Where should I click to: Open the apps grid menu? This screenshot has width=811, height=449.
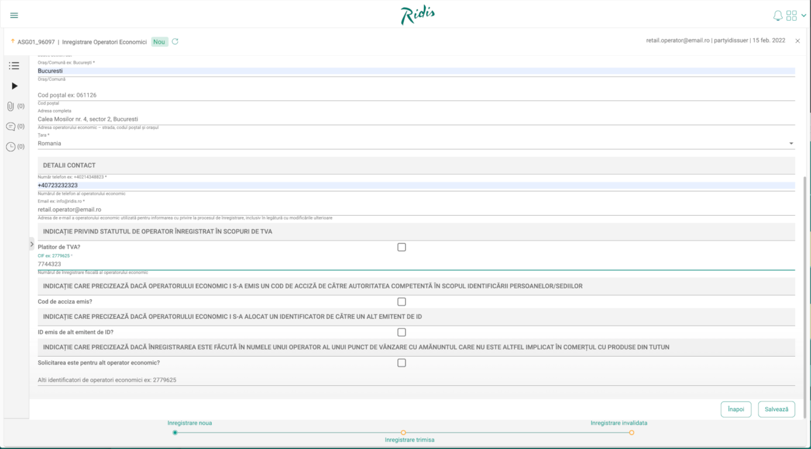tap(791, 16)
